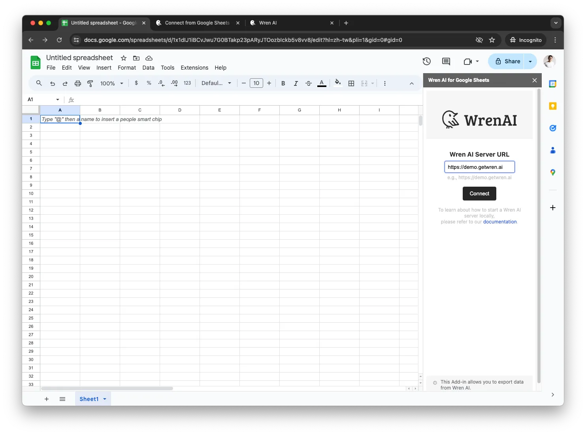Close the Wren AI sidebar
The height and width of the screenshot is (435, 586).
click(535, 80)
